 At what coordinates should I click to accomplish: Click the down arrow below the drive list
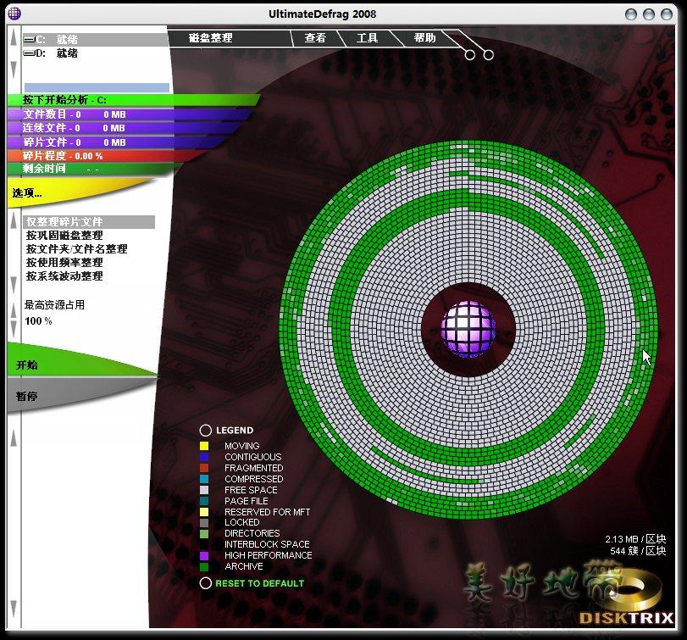[x=14, y=69]
